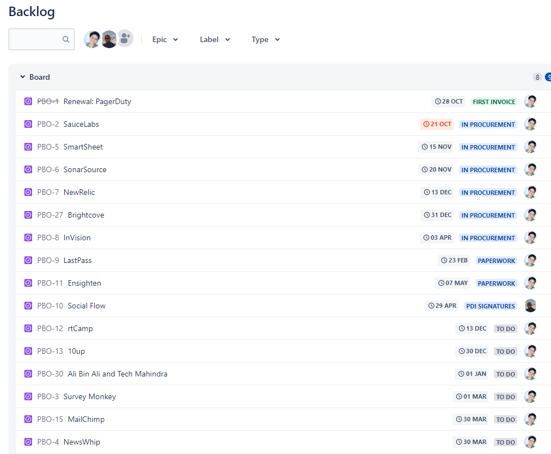
Task: Click the task type icon for Survey Monkey
Action: click(x=28, y=396)
